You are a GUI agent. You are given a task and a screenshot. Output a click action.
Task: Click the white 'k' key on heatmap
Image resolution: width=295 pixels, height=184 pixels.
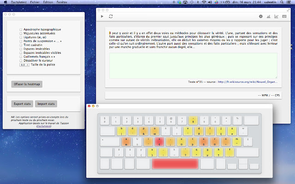[x=174, y=152]
